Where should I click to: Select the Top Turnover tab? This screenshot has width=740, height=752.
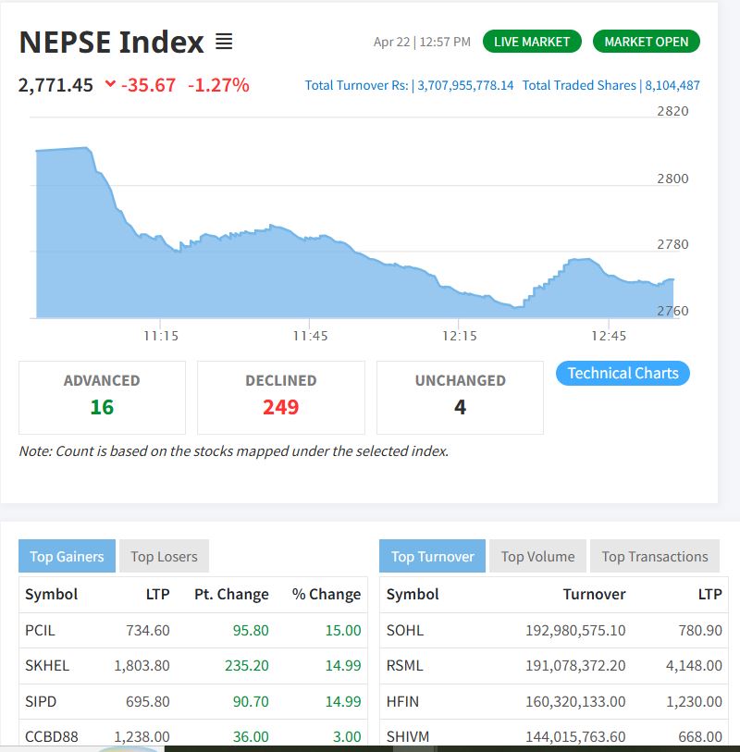pos(432,556)
